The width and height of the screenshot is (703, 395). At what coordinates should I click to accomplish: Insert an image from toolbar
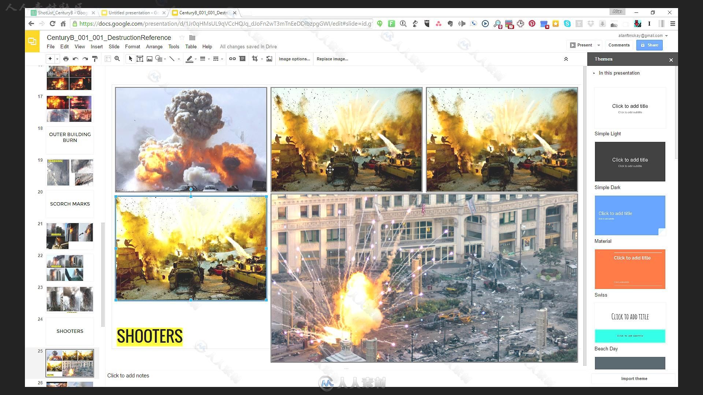(149, 59)
